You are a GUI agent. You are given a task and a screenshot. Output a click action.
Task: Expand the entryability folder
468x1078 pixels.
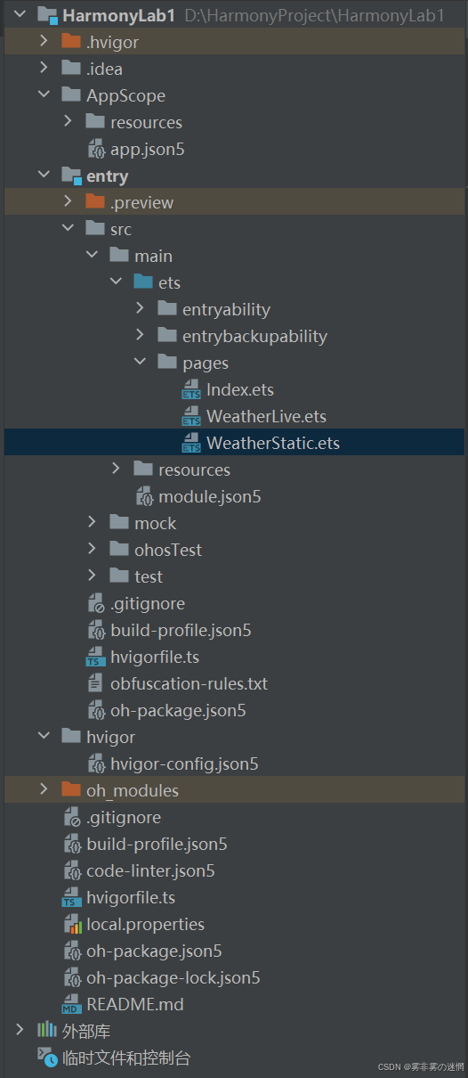[x=140, y=309]
